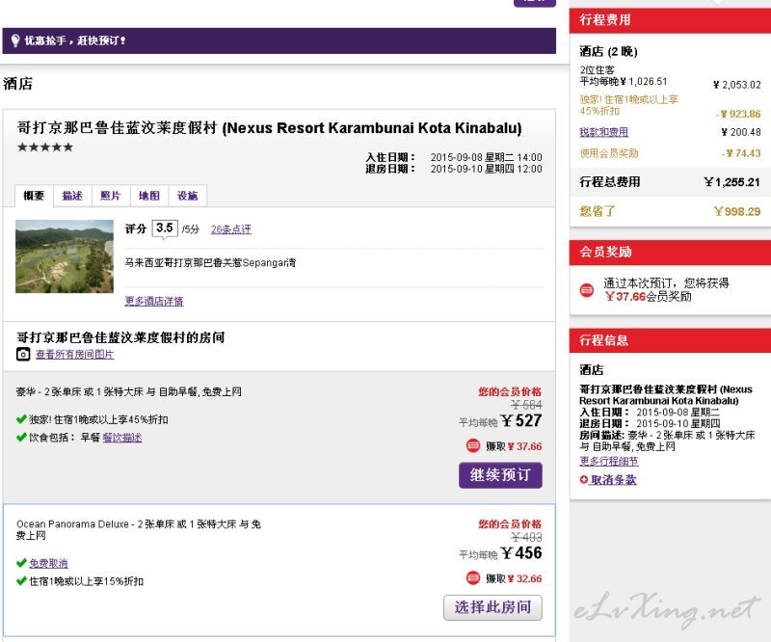Click the 您省了 ¥998.29 savings amount

pos(737,211)
